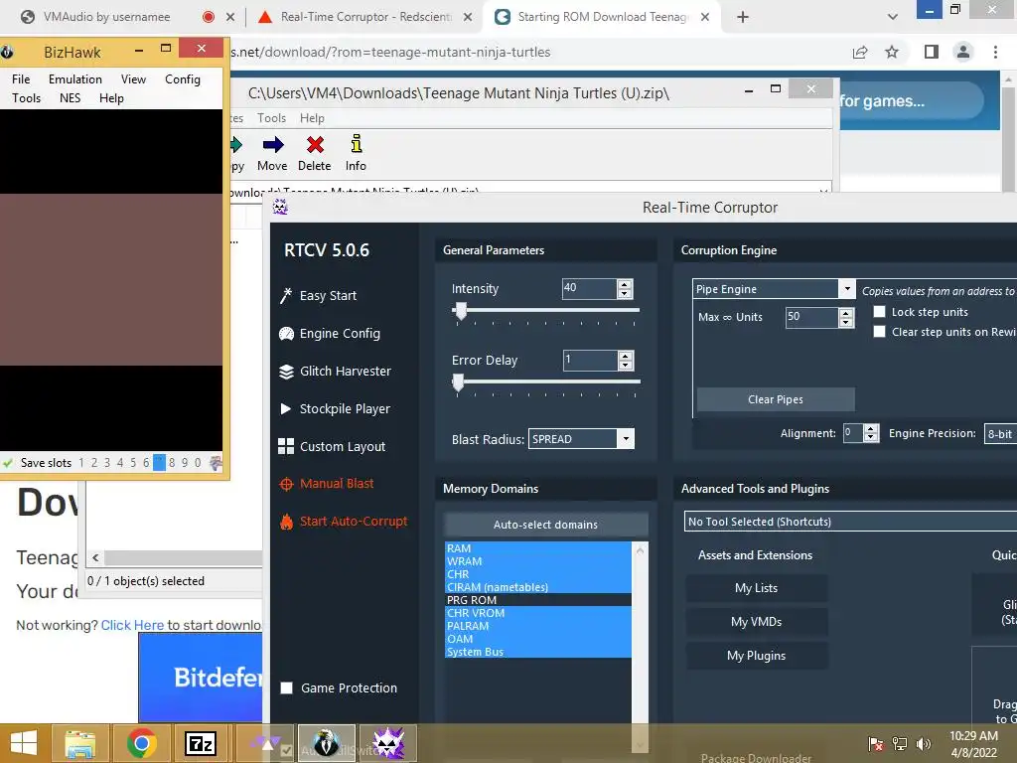
Task: Click the Clear Pipes button
Action: pos(775,399)
